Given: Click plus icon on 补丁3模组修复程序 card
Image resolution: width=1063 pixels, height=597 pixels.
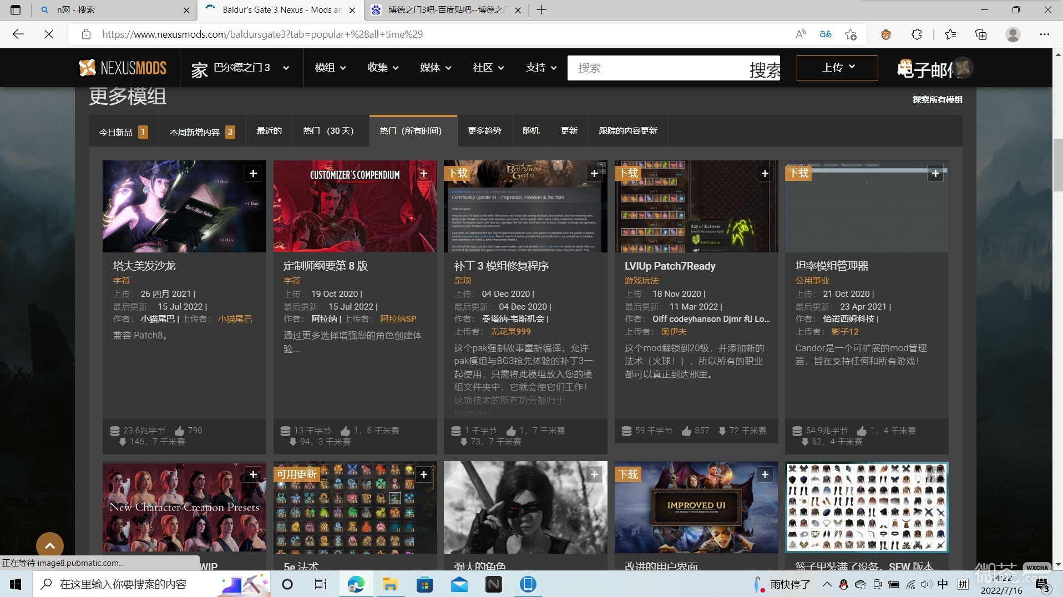Looking at the screenshot, I should click(x=594, y=174).
